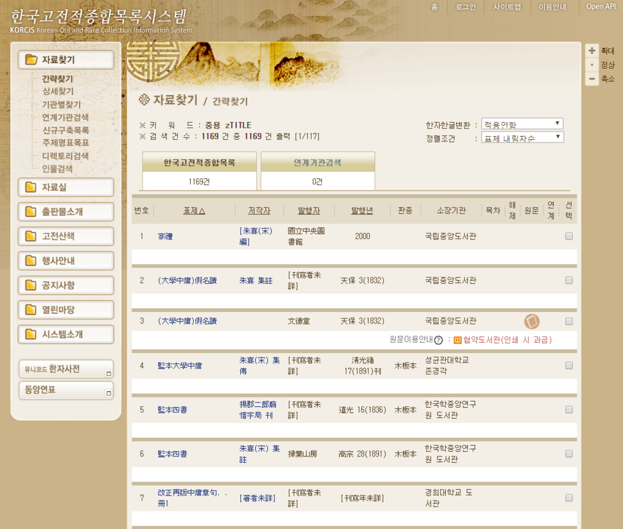Go to 상세찾기 in the sidebar

(x=58, y=92)
